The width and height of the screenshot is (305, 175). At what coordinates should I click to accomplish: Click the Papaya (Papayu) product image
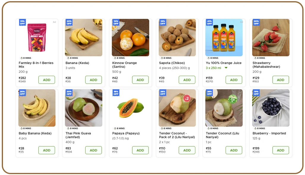click(130, 108)
